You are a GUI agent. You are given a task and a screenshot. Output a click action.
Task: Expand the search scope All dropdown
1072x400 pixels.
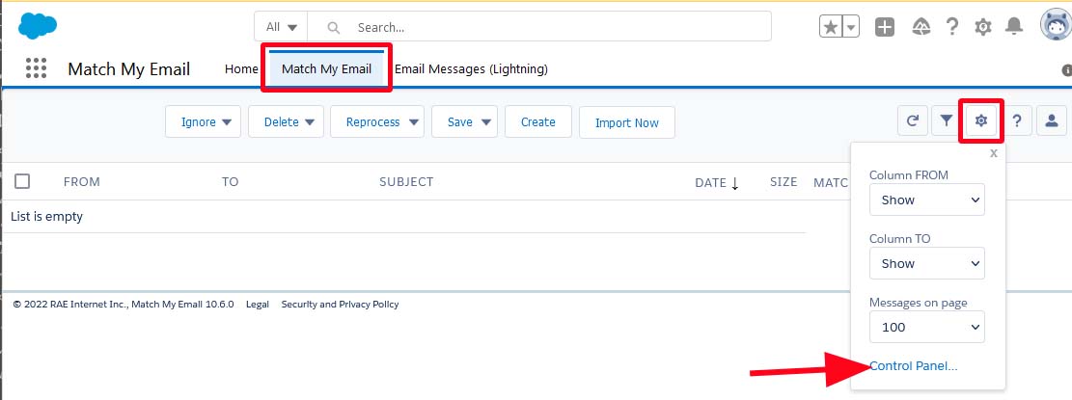pos(281,27)
